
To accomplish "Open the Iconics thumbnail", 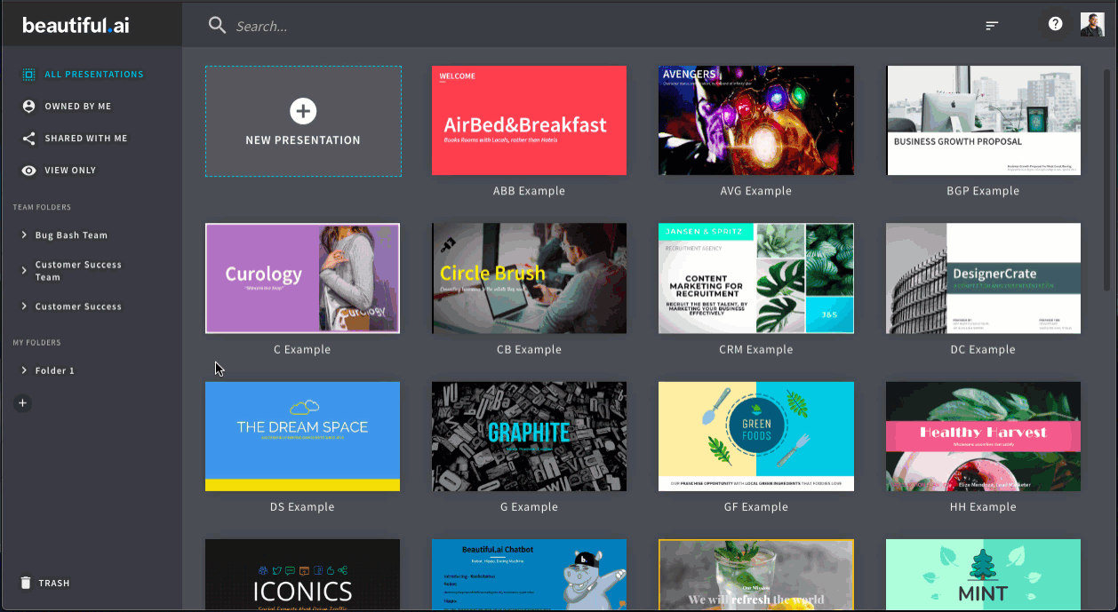I will (x=302, y=574).
